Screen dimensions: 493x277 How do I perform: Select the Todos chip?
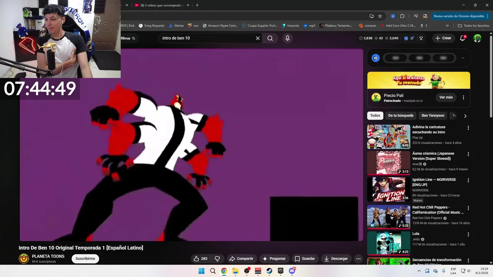pos(375,115)
